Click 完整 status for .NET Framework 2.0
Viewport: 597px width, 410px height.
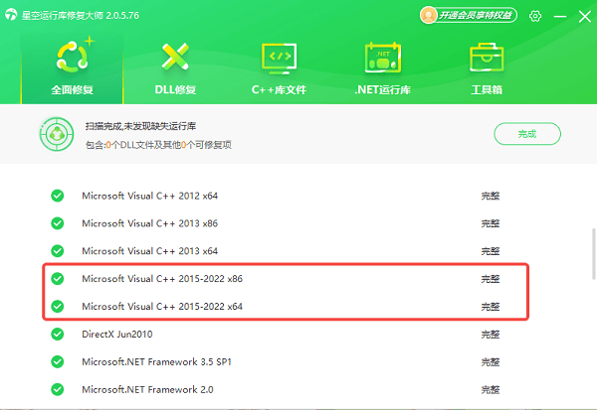point(490,390)
